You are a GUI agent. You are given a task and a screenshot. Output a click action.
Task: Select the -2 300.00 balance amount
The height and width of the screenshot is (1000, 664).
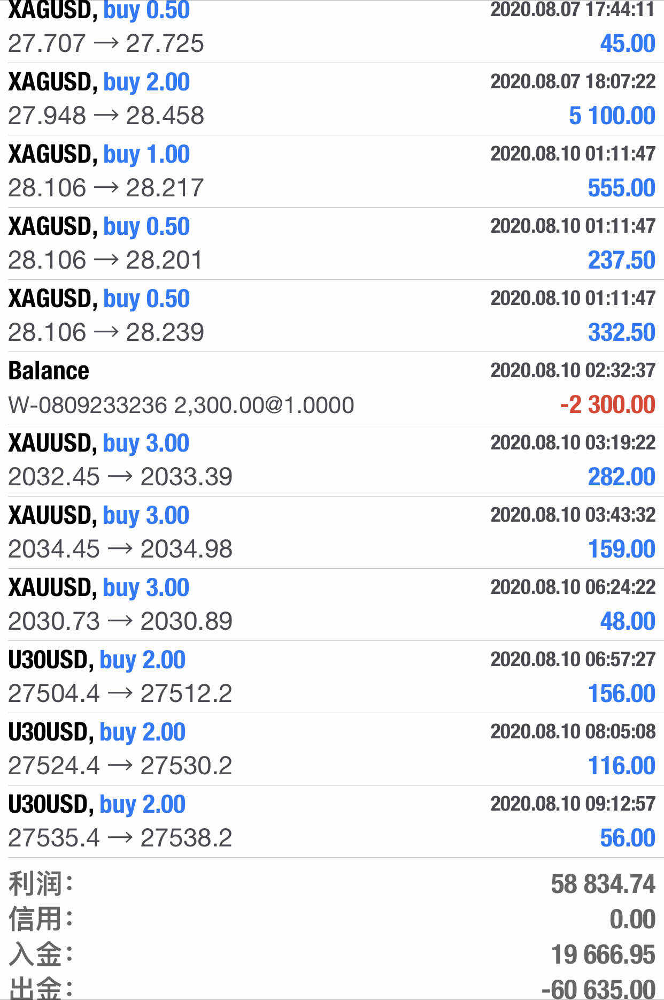coord(607,404)
